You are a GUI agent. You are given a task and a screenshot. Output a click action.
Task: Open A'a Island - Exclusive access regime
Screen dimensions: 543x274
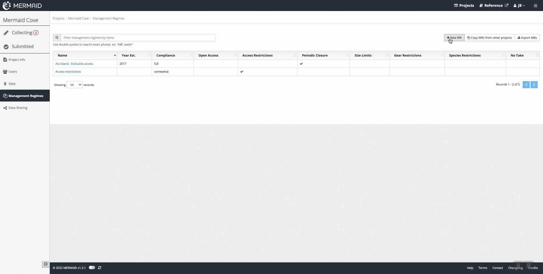(x=74, y=64)
